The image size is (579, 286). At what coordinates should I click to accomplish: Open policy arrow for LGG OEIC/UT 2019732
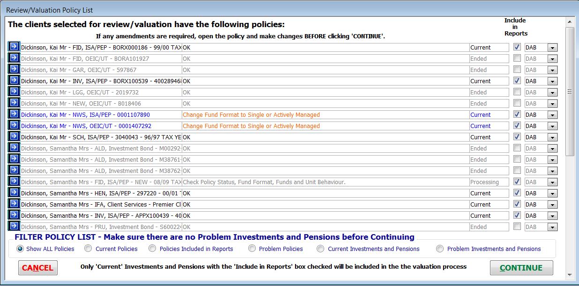coord(14,91)
